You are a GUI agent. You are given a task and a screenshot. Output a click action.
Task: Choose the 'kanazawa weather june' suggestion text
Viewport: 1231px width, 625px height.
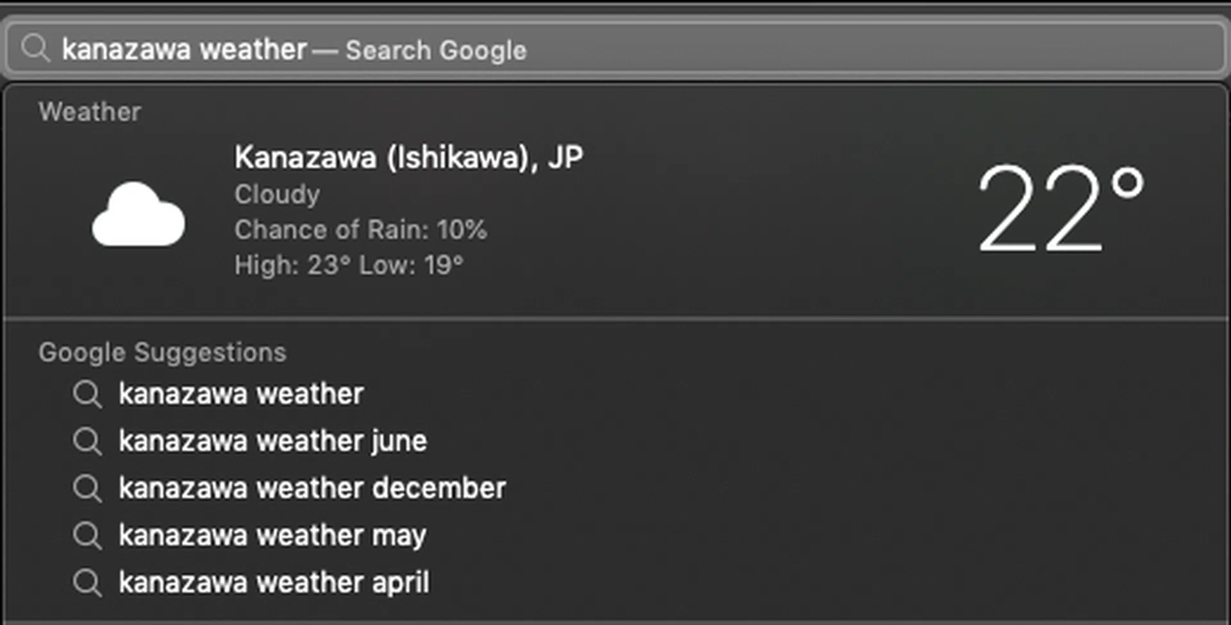(272, 441)
